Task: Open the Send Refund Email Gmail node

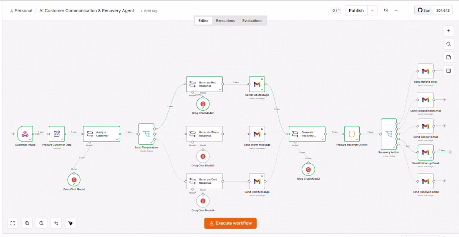Action: pyautogui.click(x=426, y=71)
